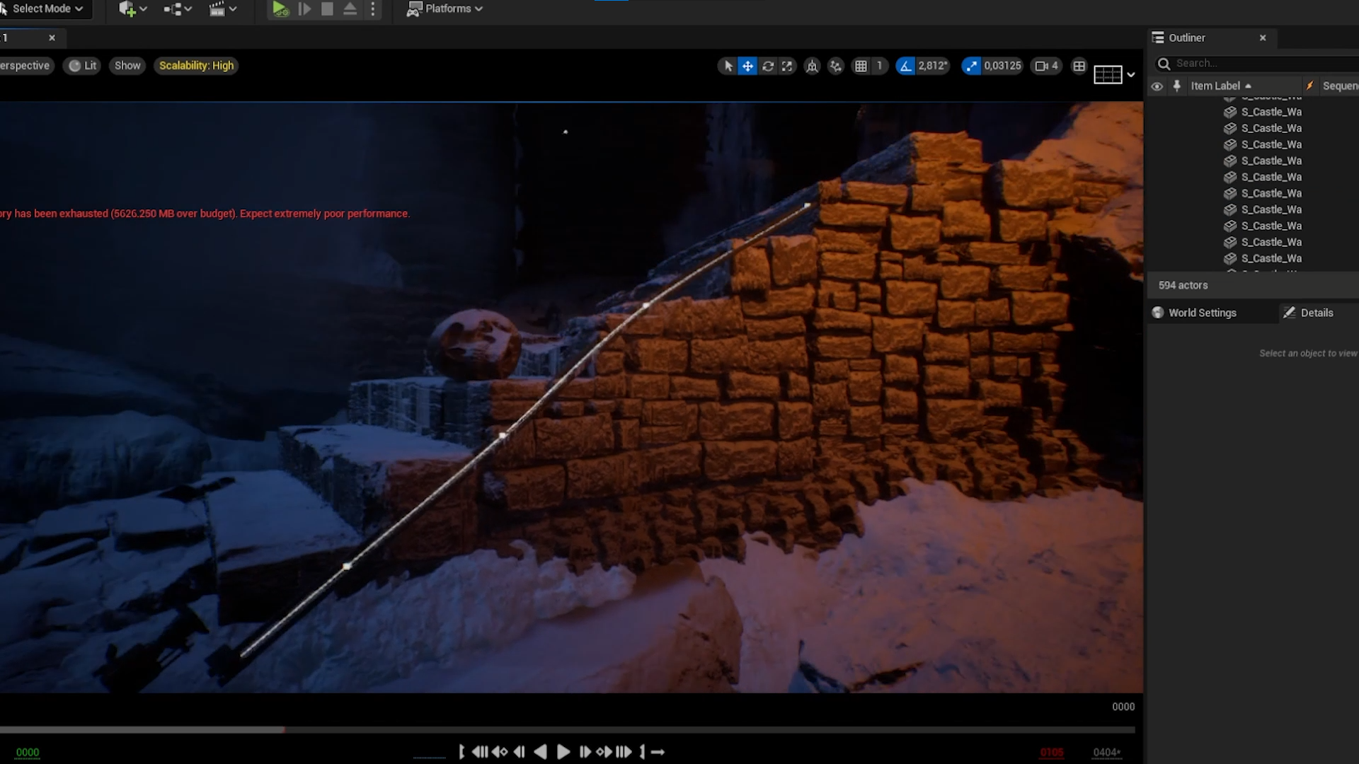Select the translate (move) gizmo tool
The width and height of the screenshot is (1359, 764).
click(747, 66)
